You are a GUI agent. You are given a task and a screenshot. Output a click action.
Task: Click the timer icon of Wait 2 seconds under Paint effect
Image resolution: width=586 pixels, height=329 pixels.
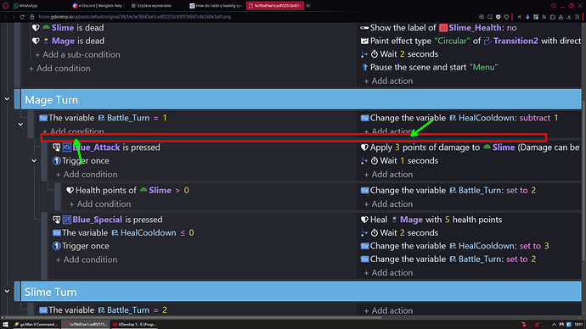point(374,54)
